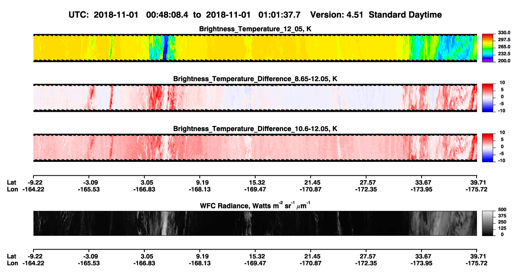Viewport: 530px width, 272px height.
Task: Click the 375 tick on the WFC colorbar
Action: click(x=502, y=216)
